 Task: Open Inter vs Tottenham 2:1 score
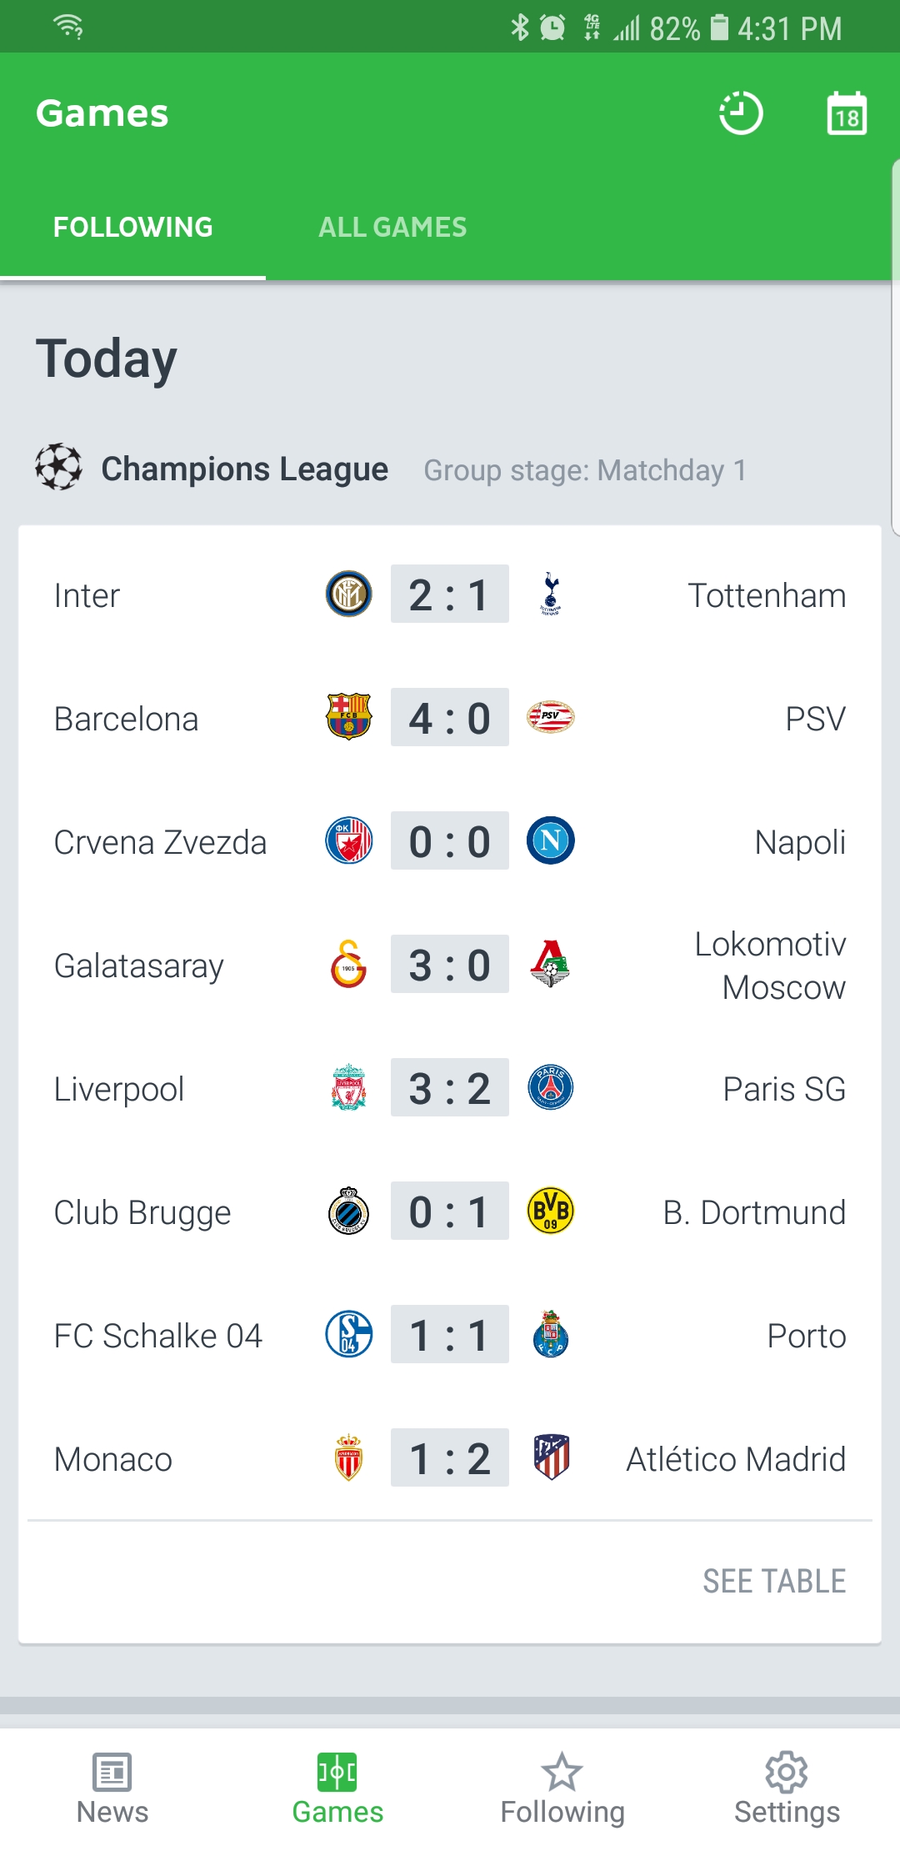450,594
